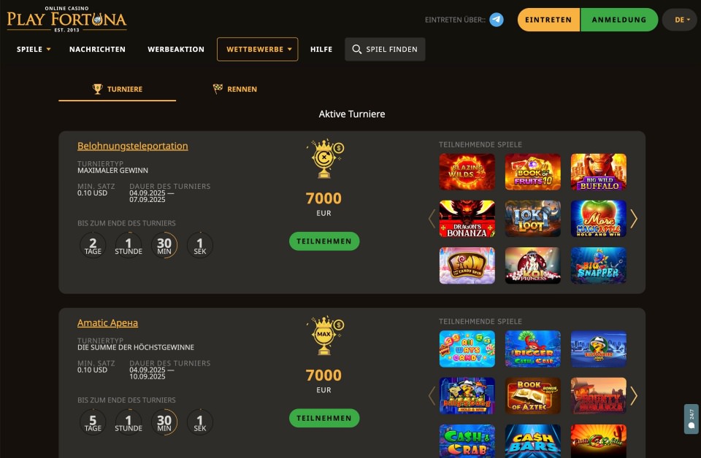Open the Blazing Wilds game thumbnail
The width and height of the screenshot is (701, 458).
pos(467,172)
